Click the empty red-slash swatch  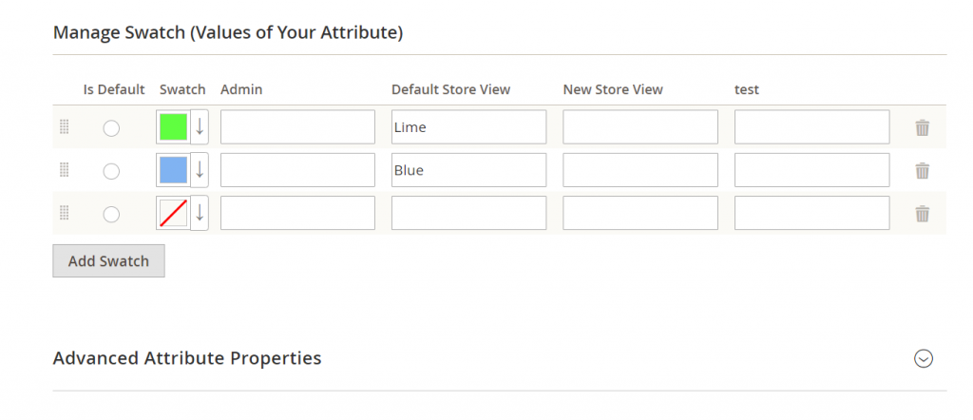pos(173,214)
